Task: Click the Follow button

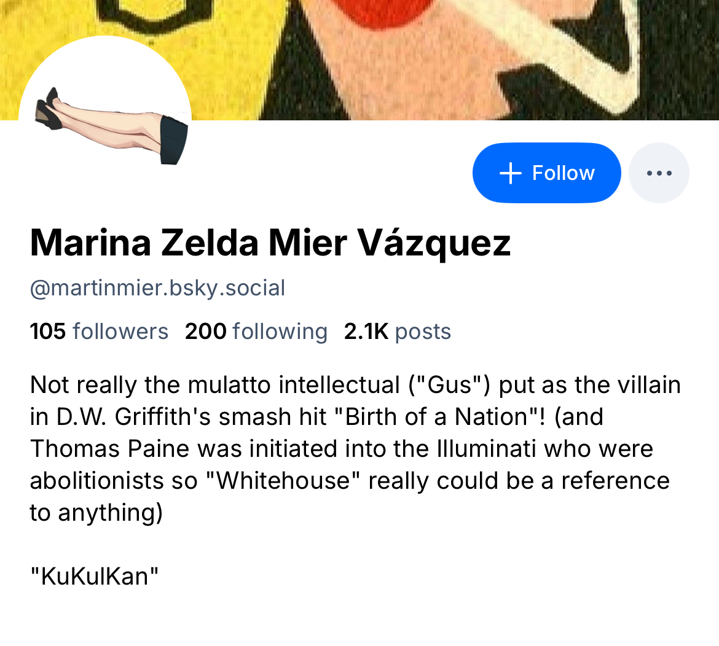Action: click(546, 173)
